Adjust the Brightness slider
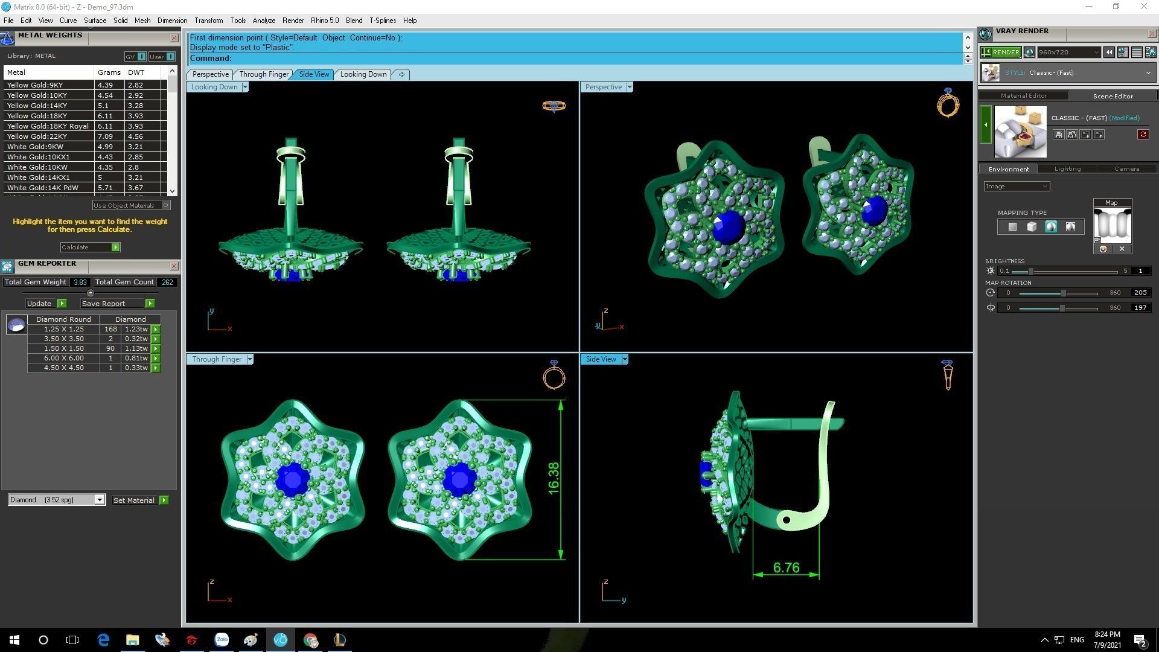This screenshot has width=1159, height=652. [x=1031, y=271]
